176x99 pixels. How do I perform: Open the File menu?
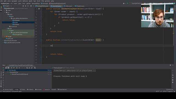pyautogui.click(x=2, y=1)
